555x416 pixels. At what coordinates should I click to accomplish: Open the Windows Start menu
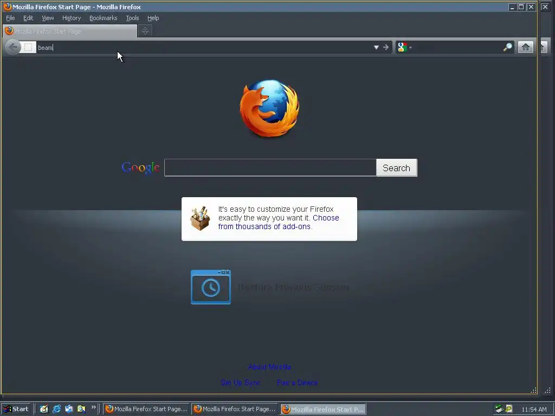point(16,409)
